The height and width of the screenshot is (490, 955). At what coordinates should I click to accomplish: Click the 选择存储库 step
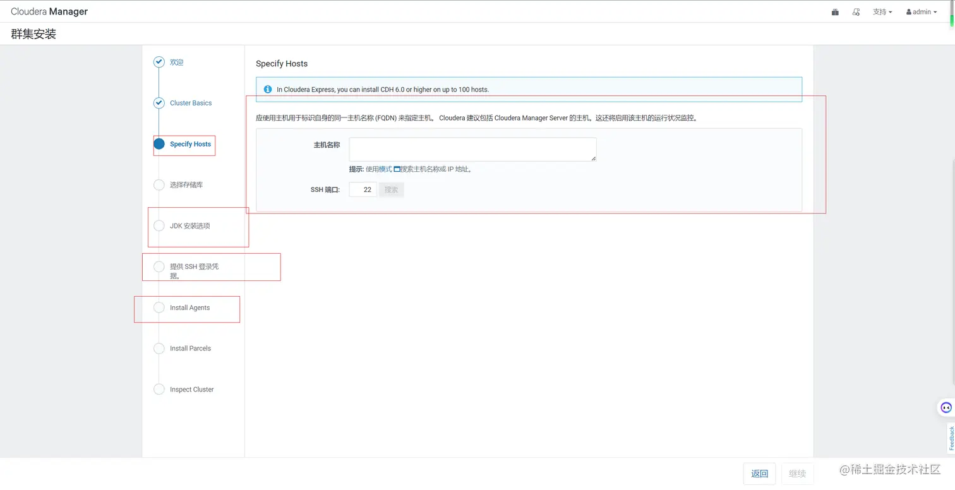click(186, 185)
